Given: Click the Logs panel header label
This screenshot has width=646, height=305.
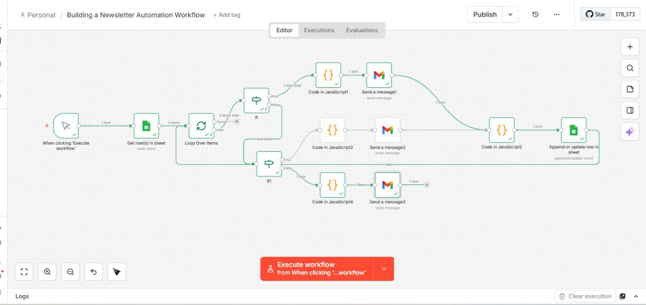Looking at the screenshot, I should pyautogui.click(x=22, y=296).
